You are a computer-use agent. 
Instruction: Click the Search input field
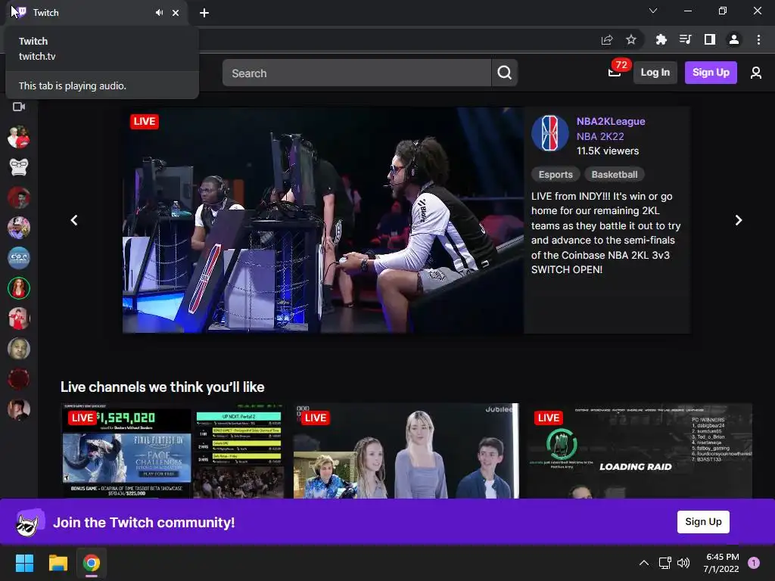pyautogui.click(x=357, y=73)
